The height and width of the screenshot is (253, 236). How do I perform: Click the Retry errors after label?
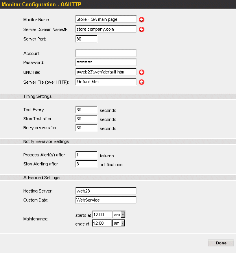[40, 128]
